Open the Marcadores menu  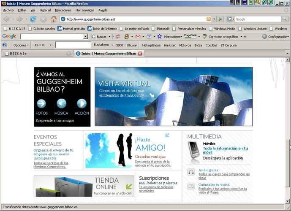tap(63, 11)
